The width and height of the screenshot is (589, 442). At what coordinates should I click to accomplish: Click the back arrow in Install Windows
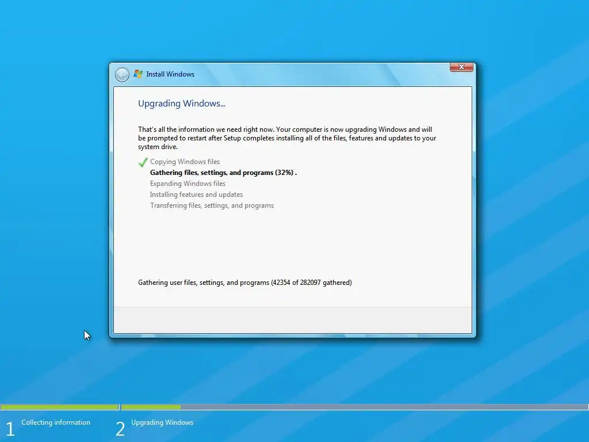click(x=122, y=75)
